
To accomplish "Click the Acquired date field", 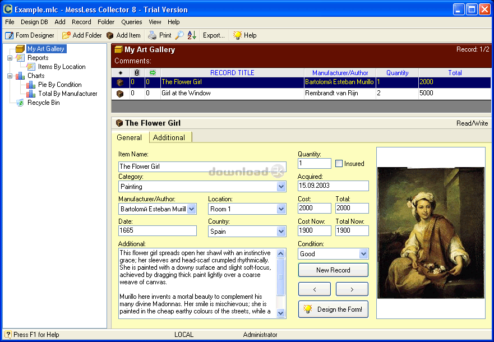I will click(x=333, y=186).
